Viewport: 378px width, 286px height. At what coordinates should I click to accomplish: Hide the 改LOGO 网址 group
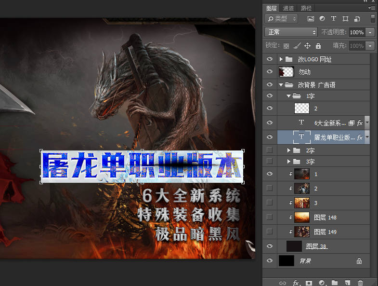[270, 59]
